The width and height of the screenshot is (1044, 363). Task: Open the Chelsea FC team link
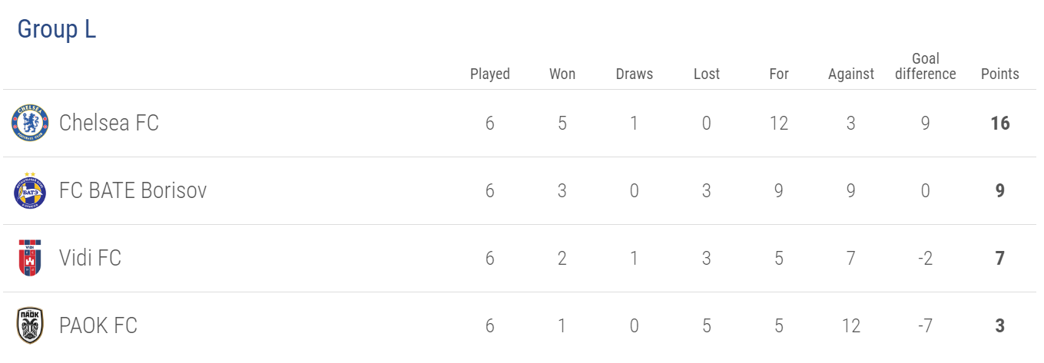(x=109, y=123)
